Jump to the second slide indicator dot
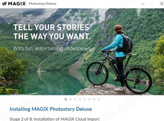The width and height of the screenshot is (164, 121). coord(70,99)
